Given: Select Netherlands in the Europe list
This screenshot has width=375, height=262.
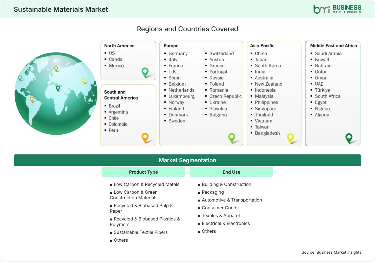Looking at the screenshot, I should click(x=181, y=90).
